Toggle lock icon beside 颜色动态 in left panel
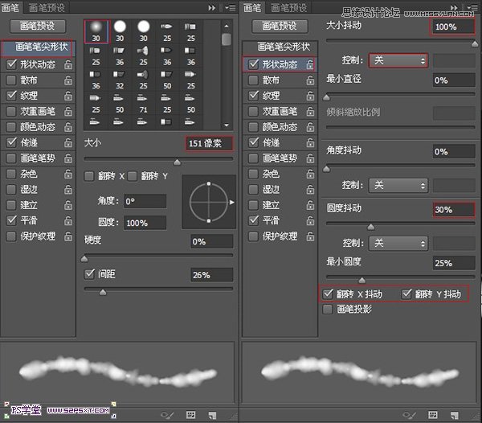 pyautogui.click(x=68, y=127)
